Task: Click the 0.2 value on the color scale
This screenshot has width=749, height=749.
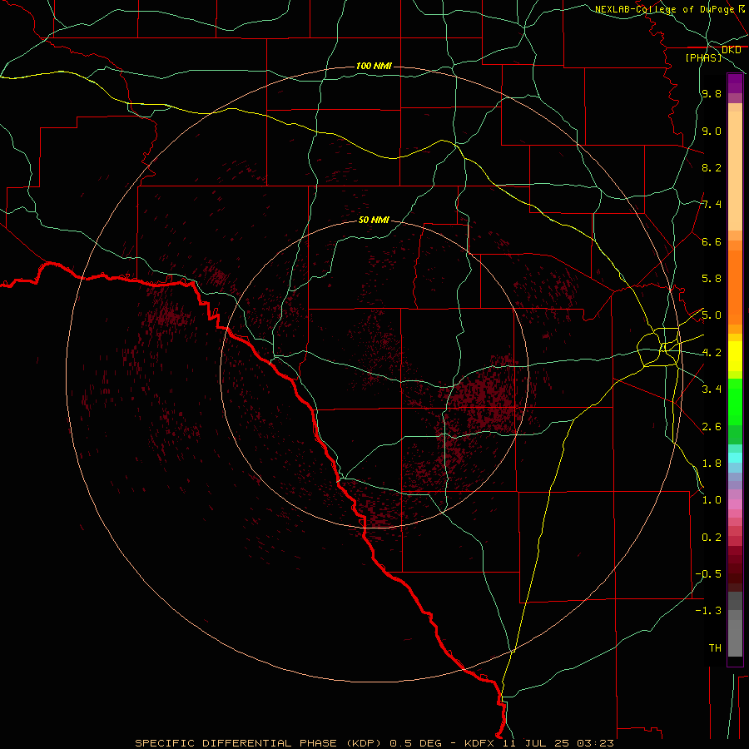Action: (712, 538)
